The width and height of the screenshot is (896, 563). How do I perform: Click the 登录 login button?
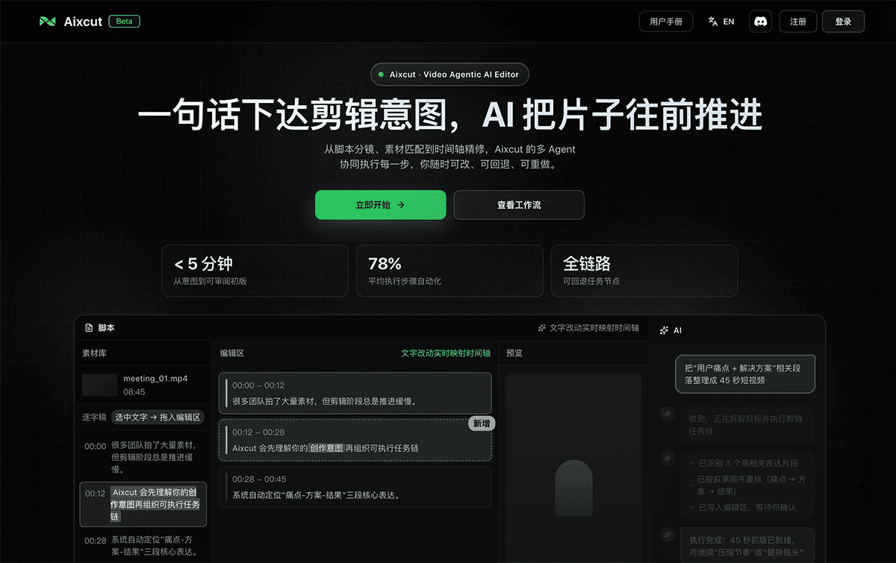[x=843, y=22]
